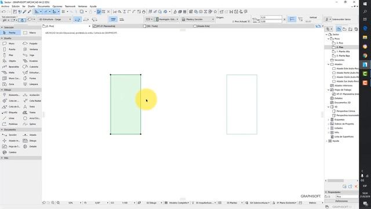Toggle the suspend groups toolbar button
This screenshot has width=371, height=209.
[99, 12]
